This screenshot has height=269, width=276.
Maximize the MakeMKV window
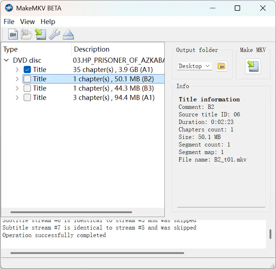237,8
